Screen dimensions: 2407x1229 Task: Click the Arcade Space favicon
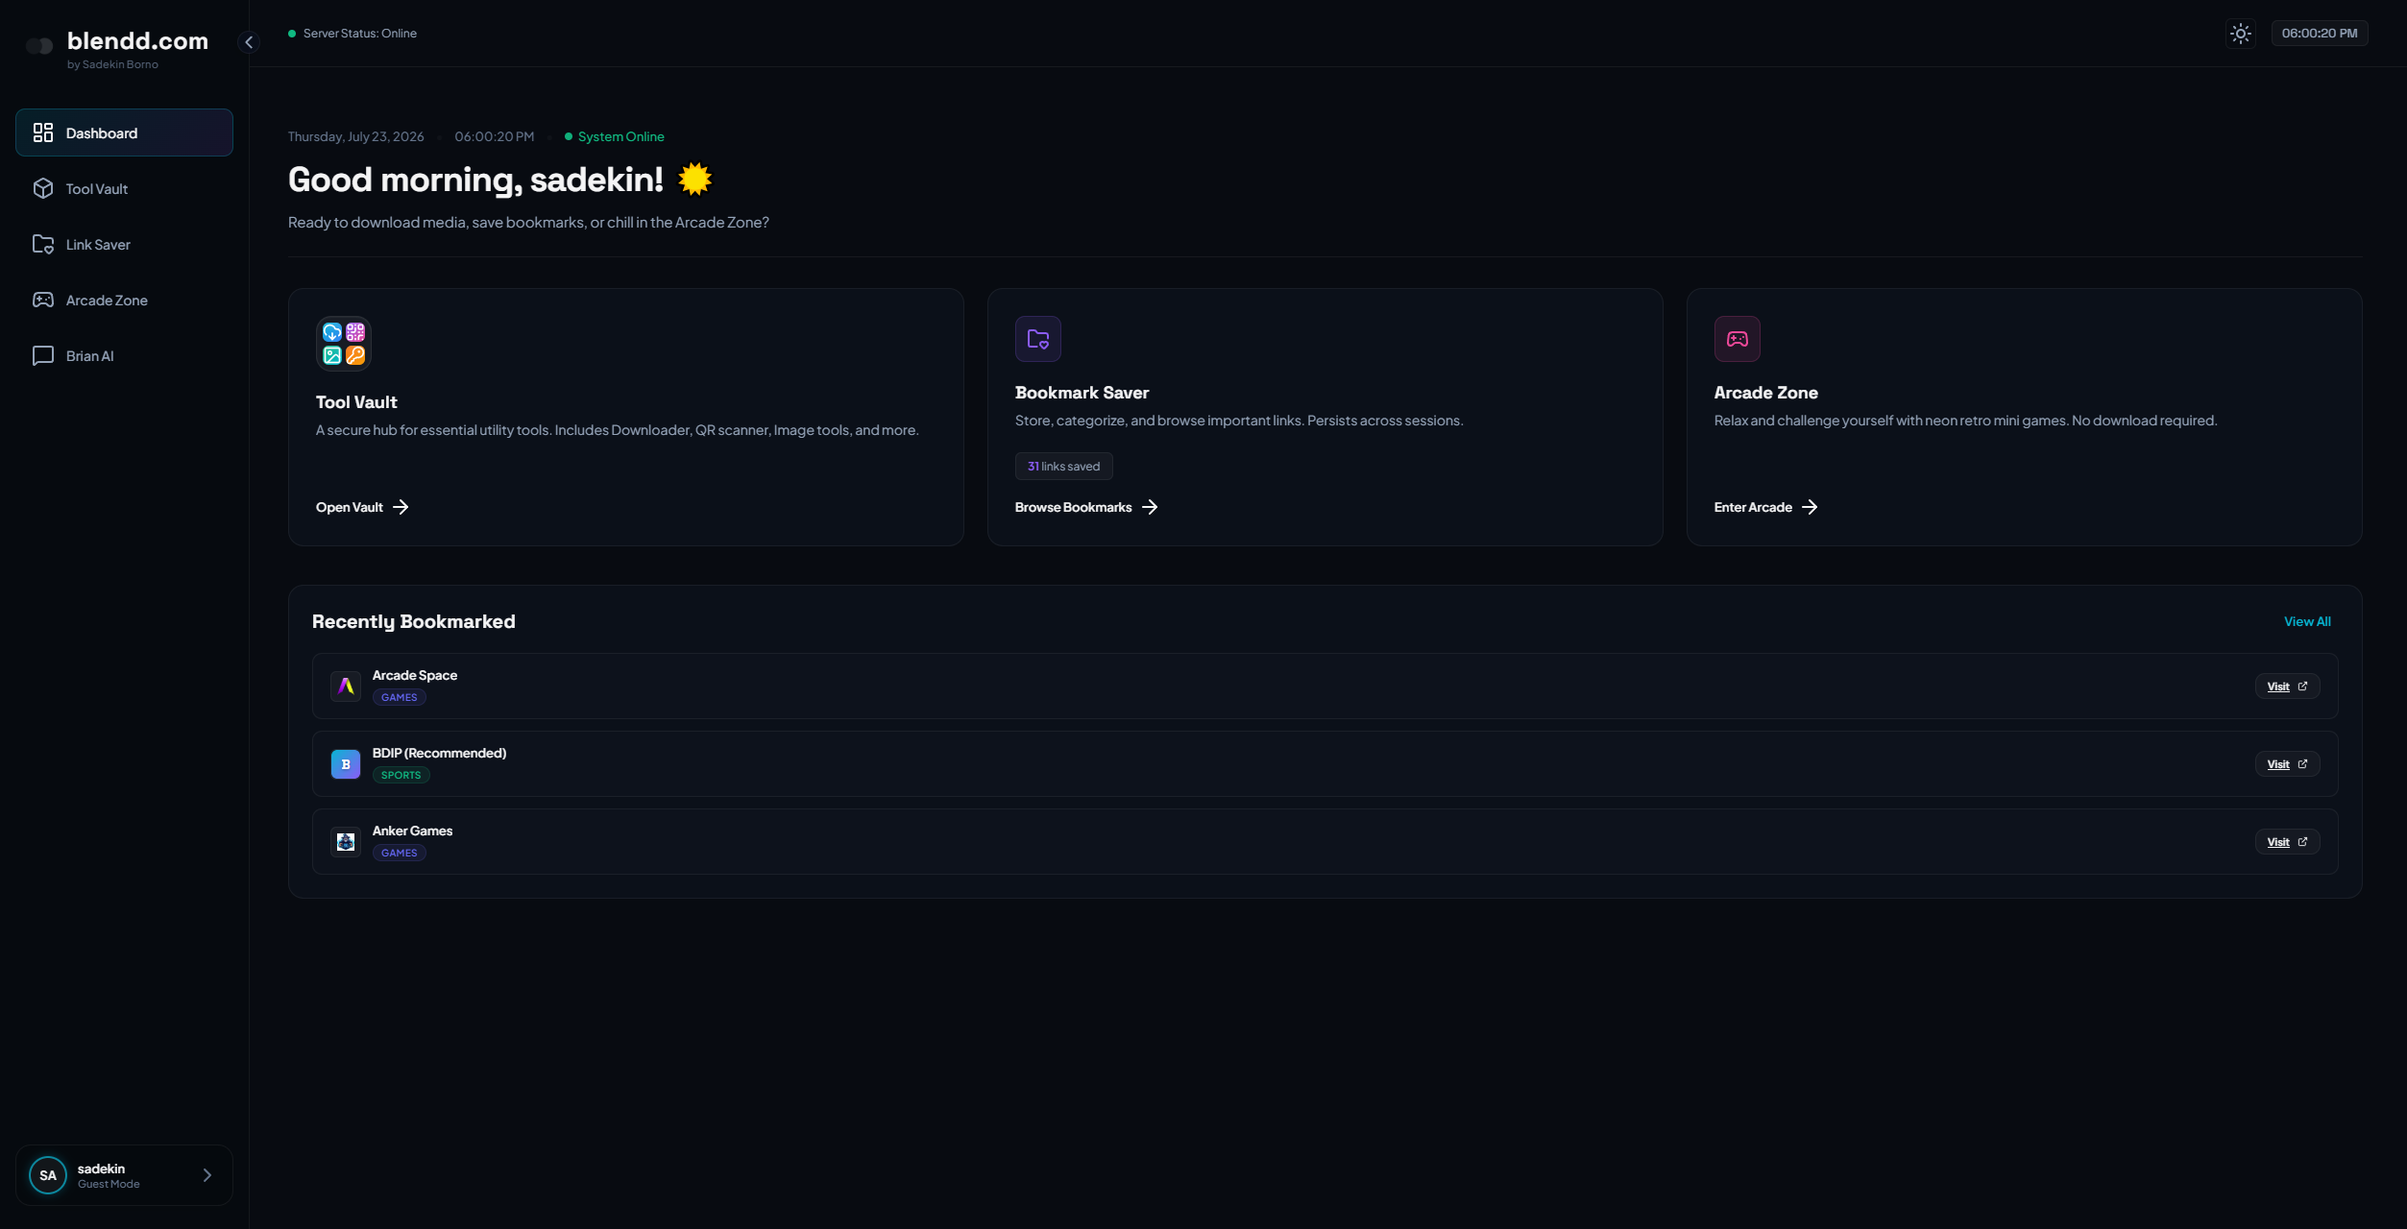pos(346,687)
